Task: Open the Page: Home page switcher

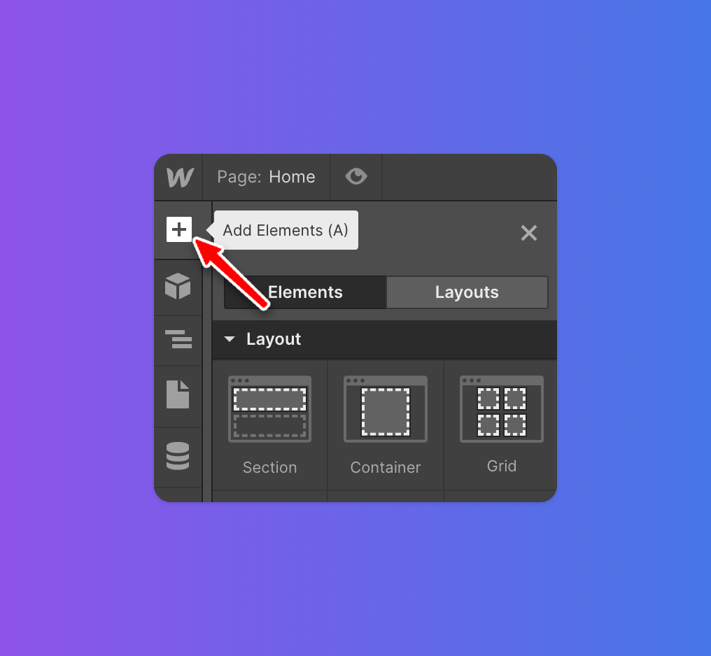Action: click(x=266, y=177)
